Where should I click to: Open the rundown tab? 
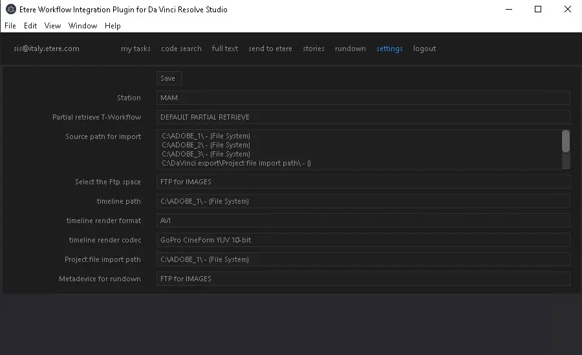[350, 48]
